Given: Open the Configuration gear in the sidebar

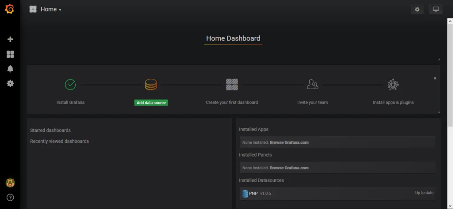Looking at the screenshot, I should [x=10, y=83].
